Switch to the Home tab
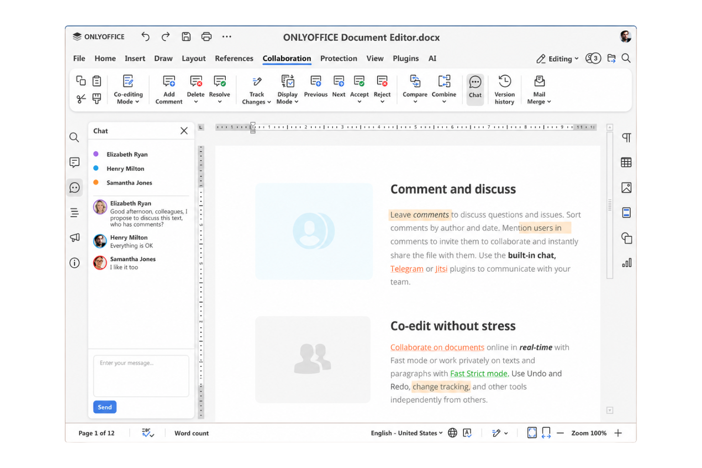The image size is (702, 468). [105, 58]
